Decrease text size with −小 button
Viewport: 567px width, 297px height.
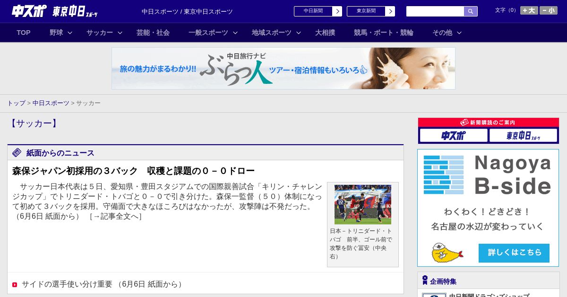(x=549, y=10)
